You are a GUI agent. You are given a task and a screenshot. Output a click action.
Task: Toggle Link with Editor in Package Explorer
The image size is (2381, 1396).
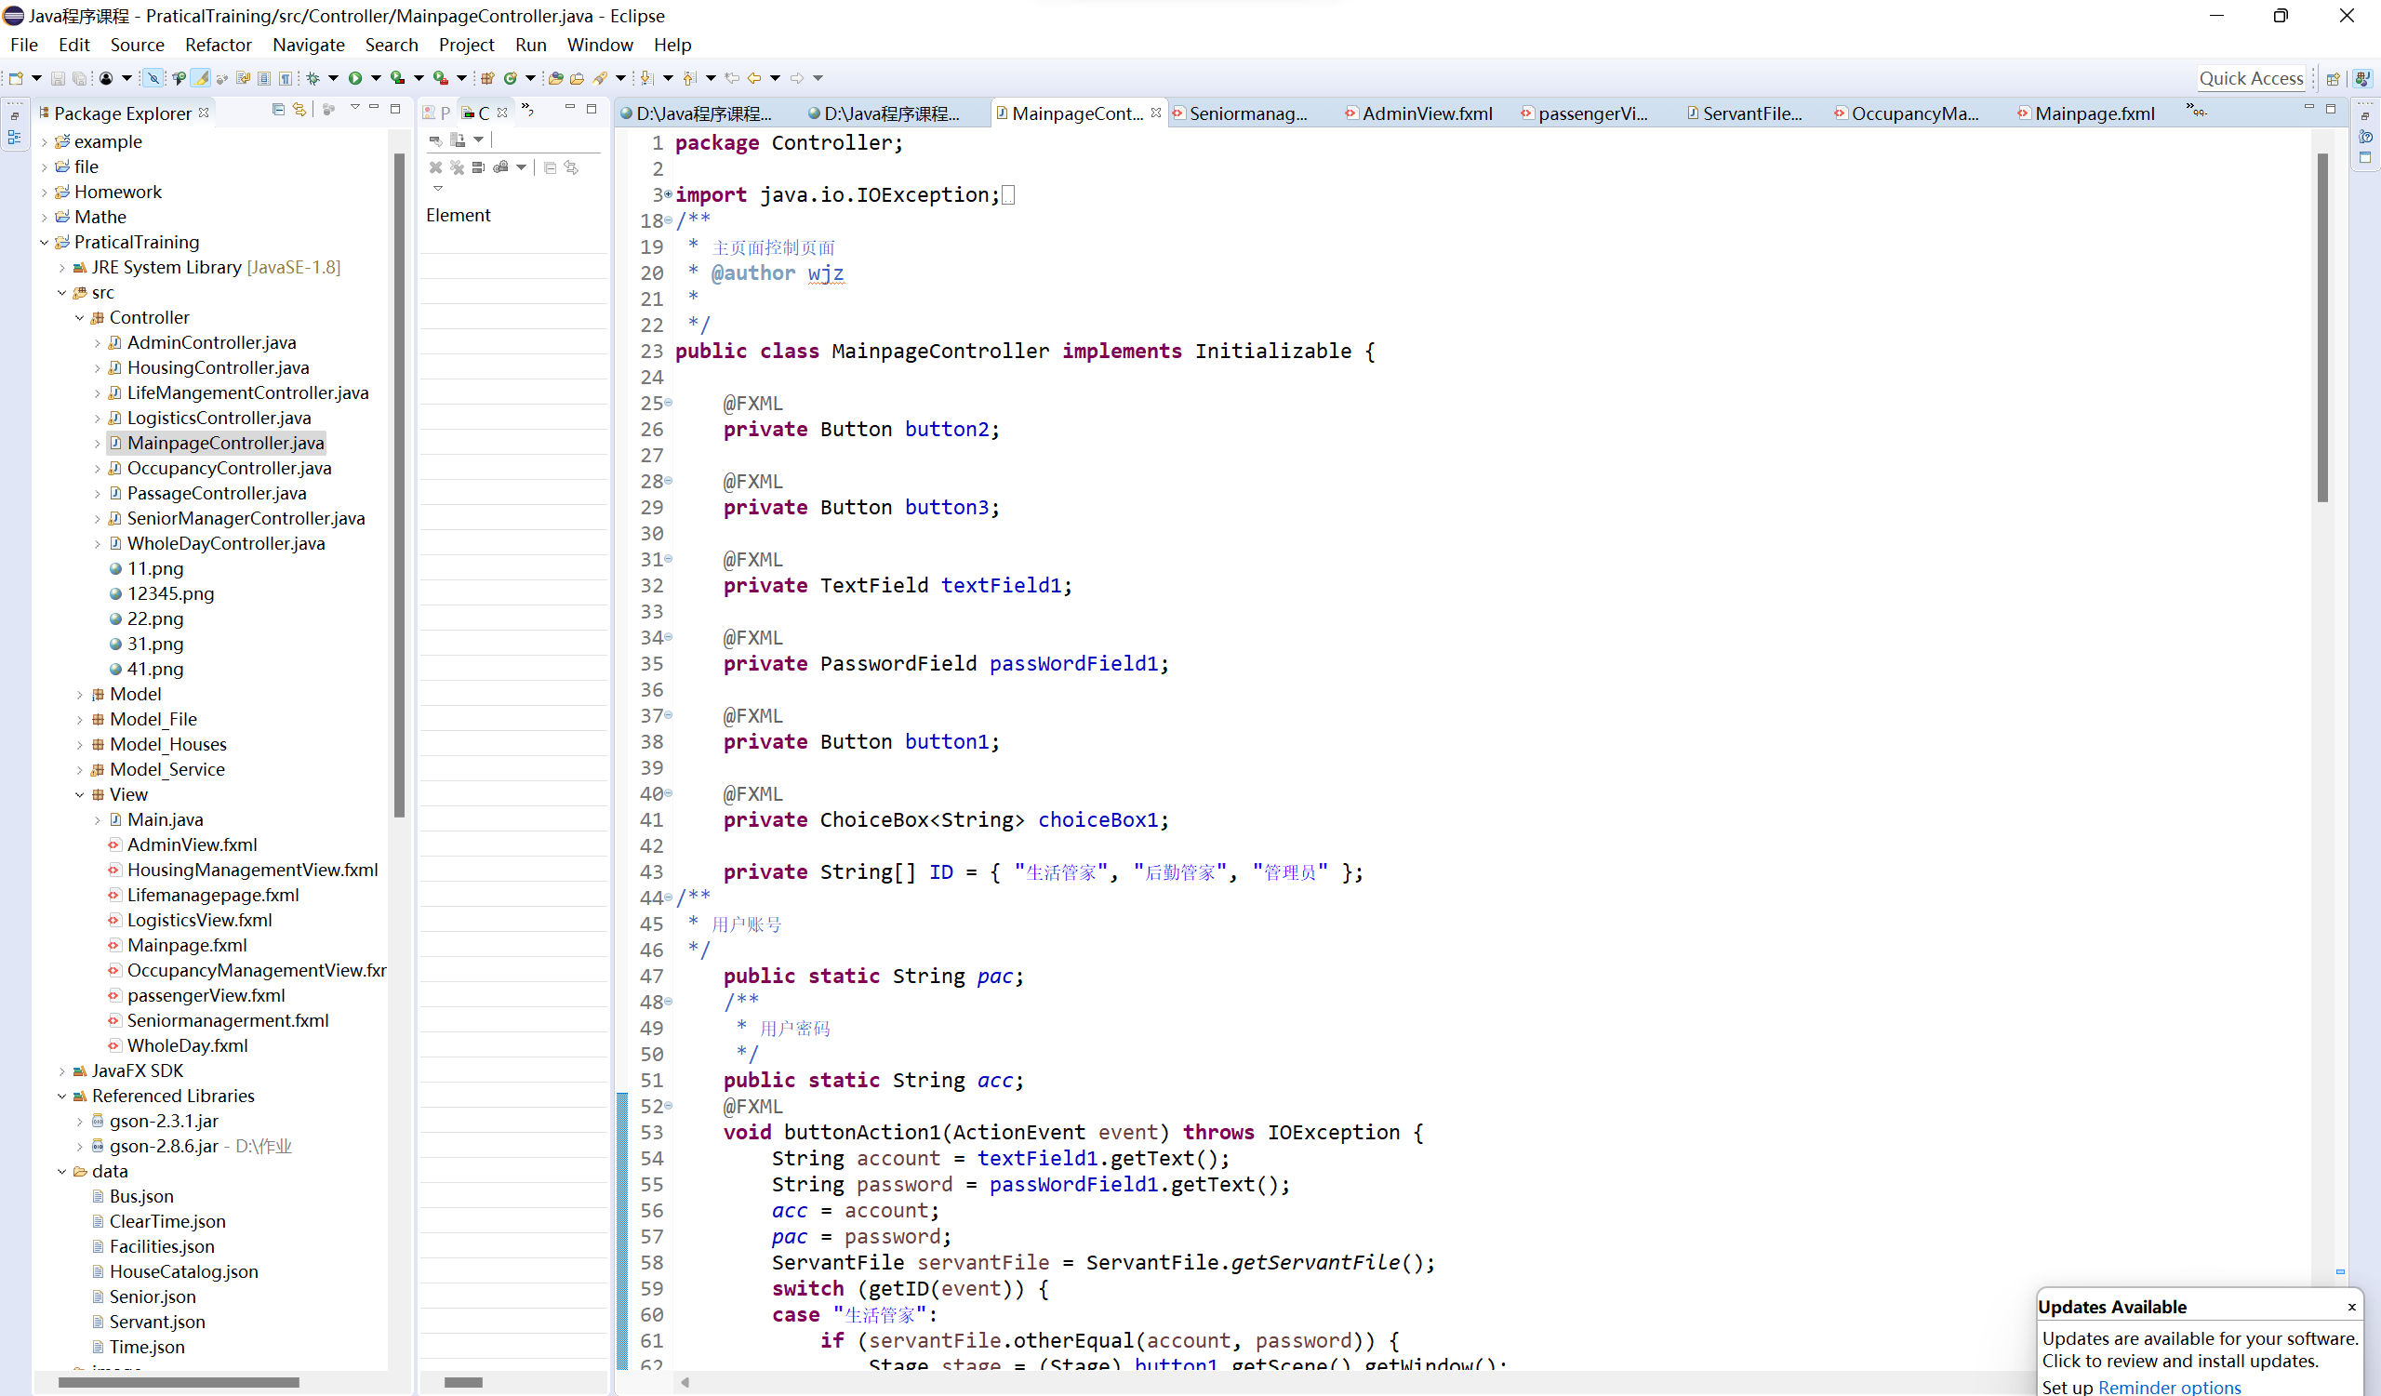click(299, 110)
